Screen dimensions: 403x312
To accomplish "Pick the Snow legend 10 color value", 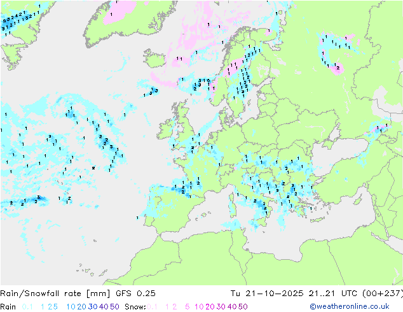I will pos(199,307).
